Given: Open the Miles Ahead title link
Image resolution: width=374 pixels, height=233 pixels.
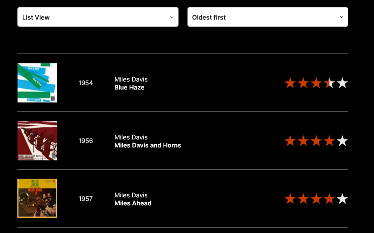Looking at the screenshot, I should [x=133, y=203].
